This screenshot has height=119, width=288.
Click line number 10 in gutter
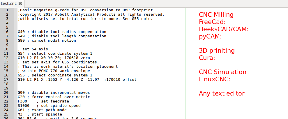click(x=6, y=49)
